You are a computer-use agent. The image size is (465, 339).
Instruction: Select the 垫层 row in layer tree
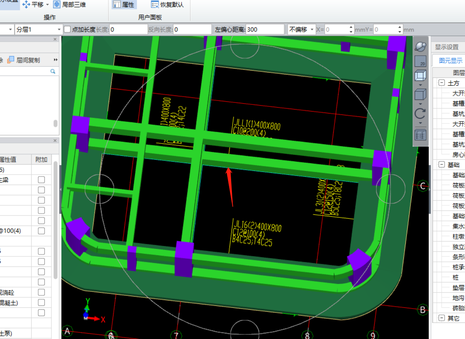click(x=458, y=288)
